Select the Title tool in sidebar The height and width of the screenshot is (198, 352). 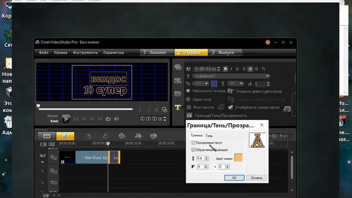coord(178,107)
